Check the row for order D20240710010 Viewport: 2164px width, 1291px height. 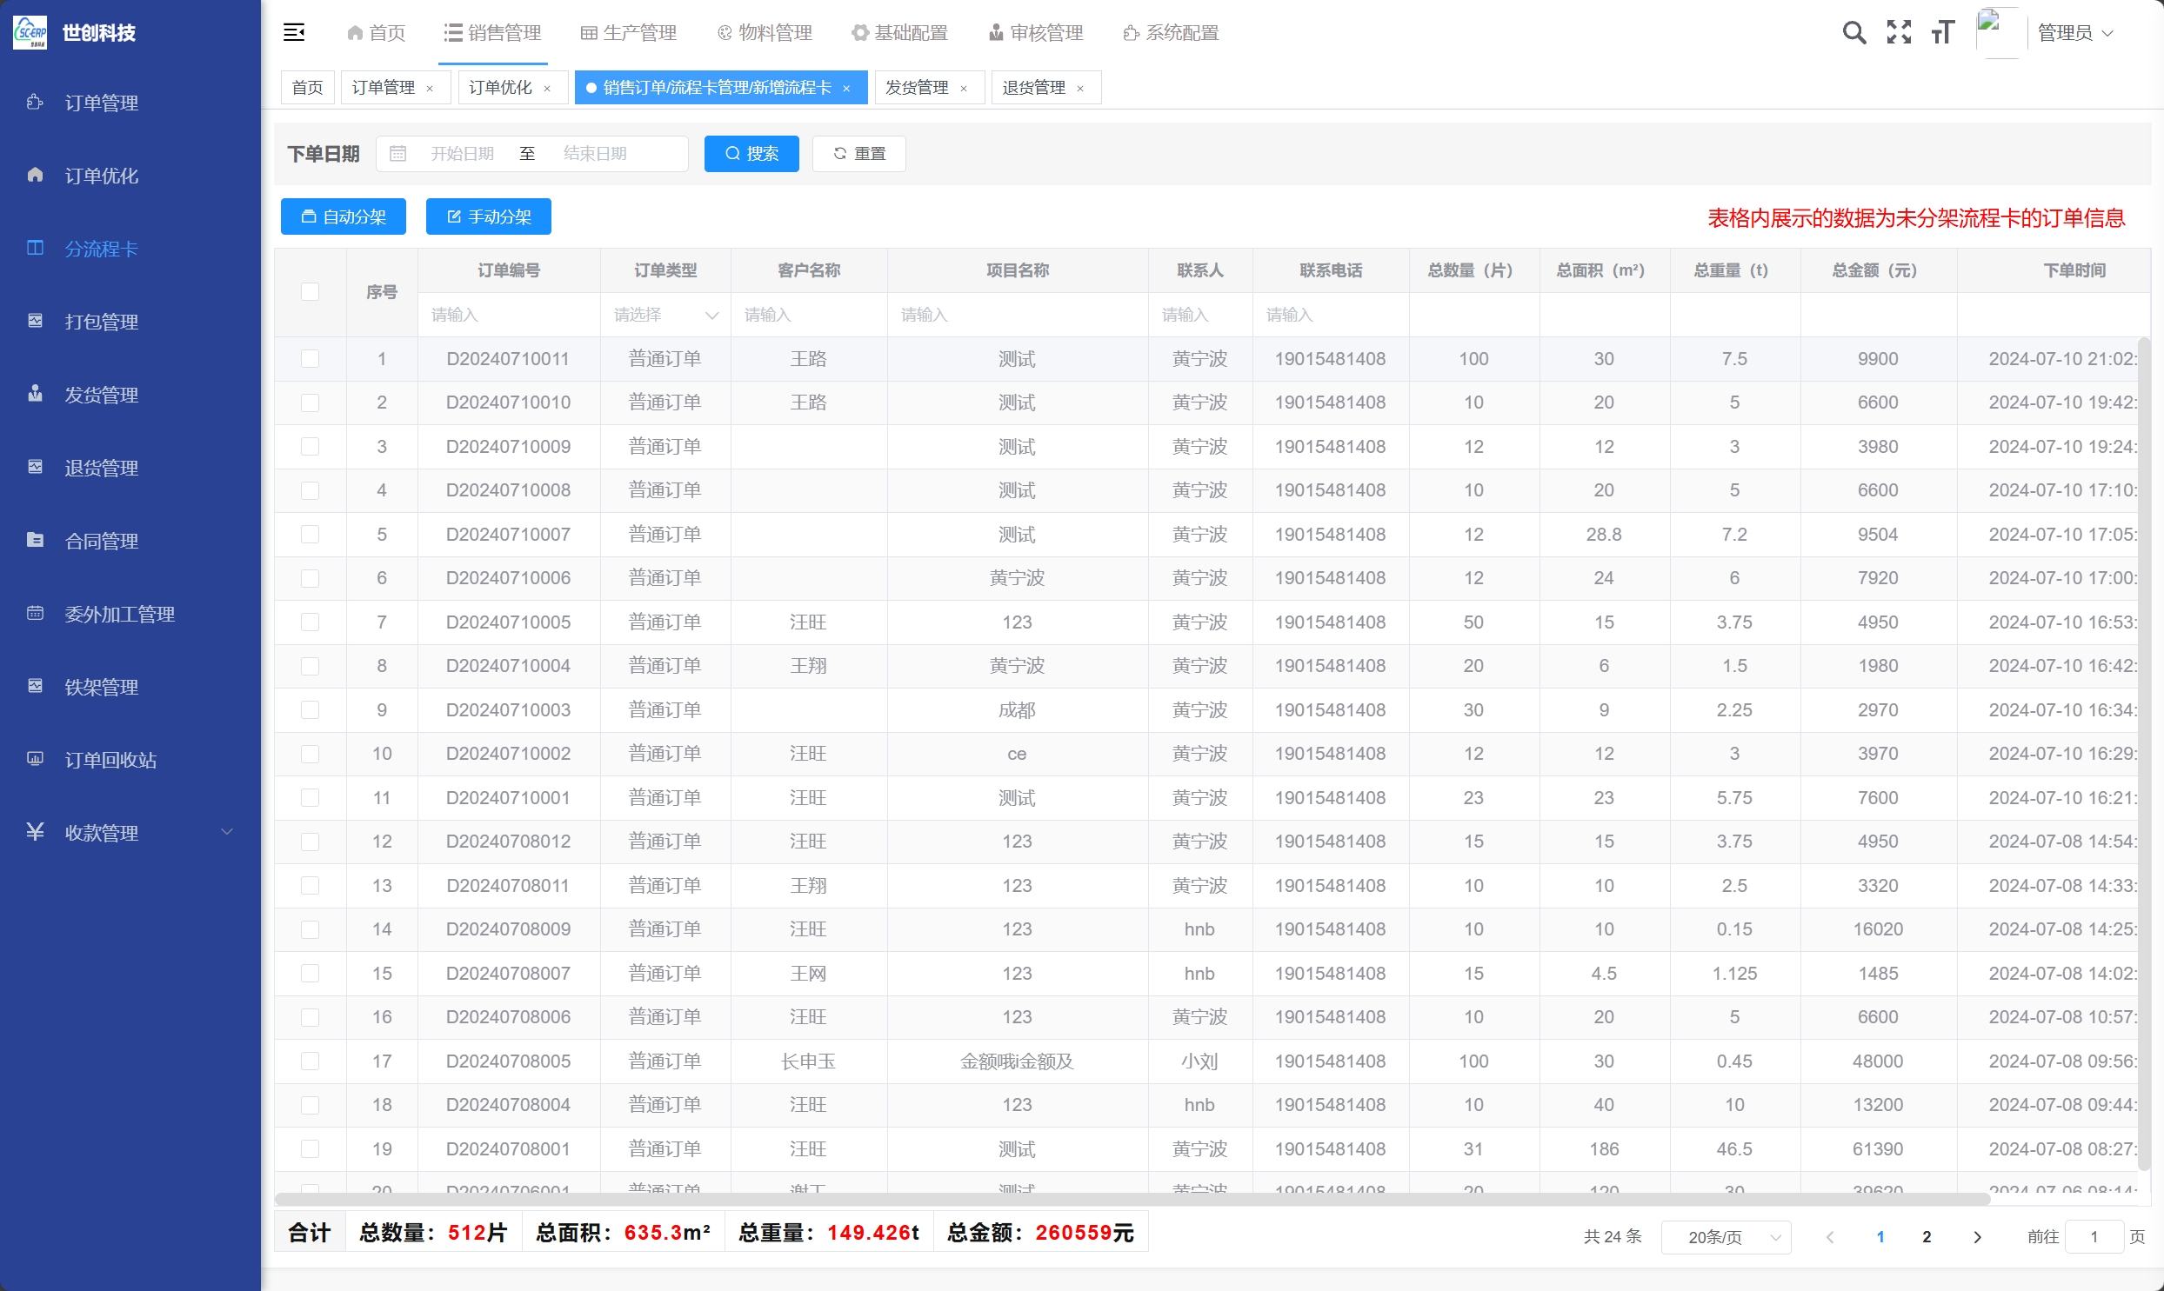tap(310, 403)
